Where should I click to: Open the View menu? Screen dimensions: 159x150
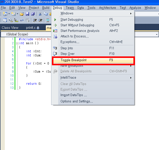click(22, 8)
